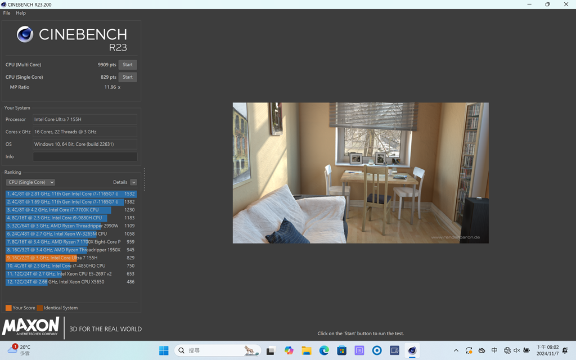Click the taskbar search box

tap(218, 350)
